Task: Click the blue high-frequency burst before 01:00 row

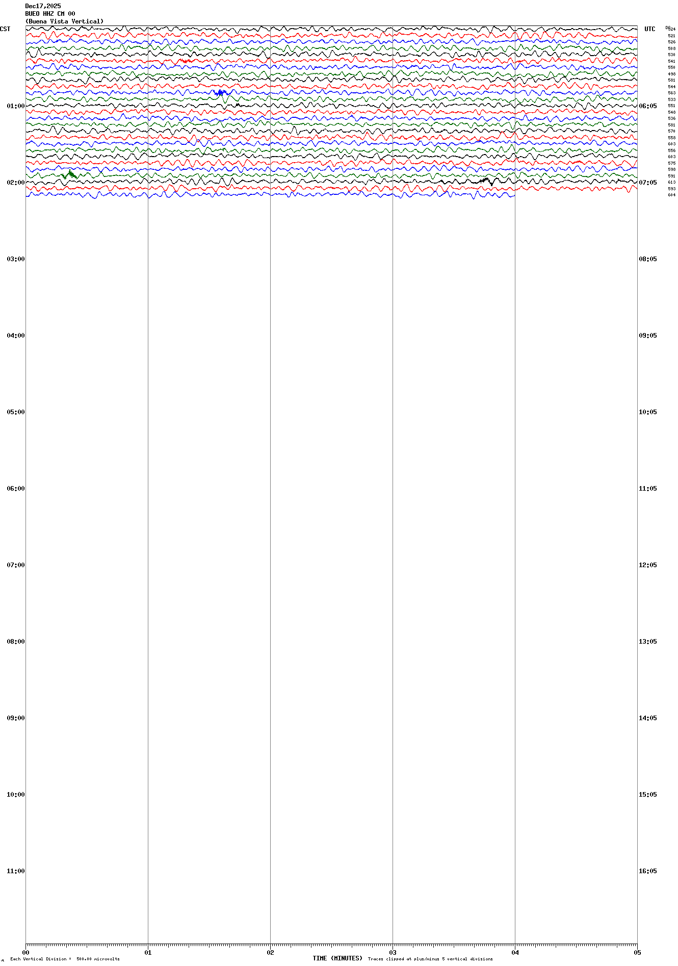Action: click(x=221, y=92)
